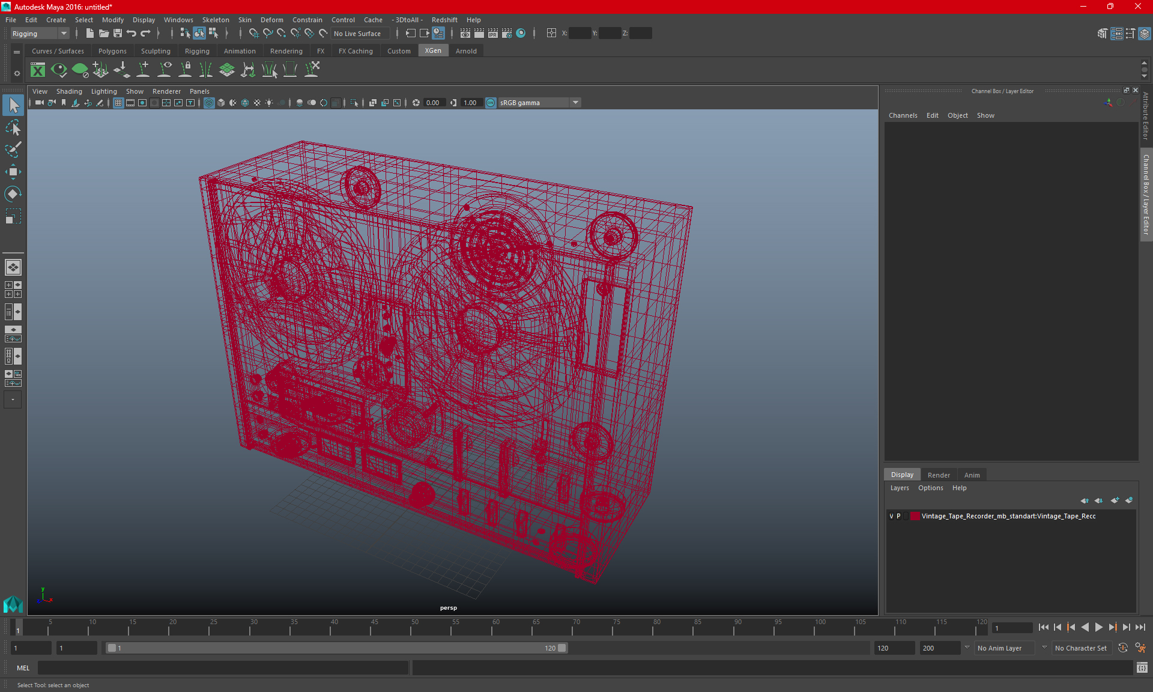The height and width of the screenshot is (692, 1153).
Task: Play the animation forward
Action: [x=1099, y=627]
